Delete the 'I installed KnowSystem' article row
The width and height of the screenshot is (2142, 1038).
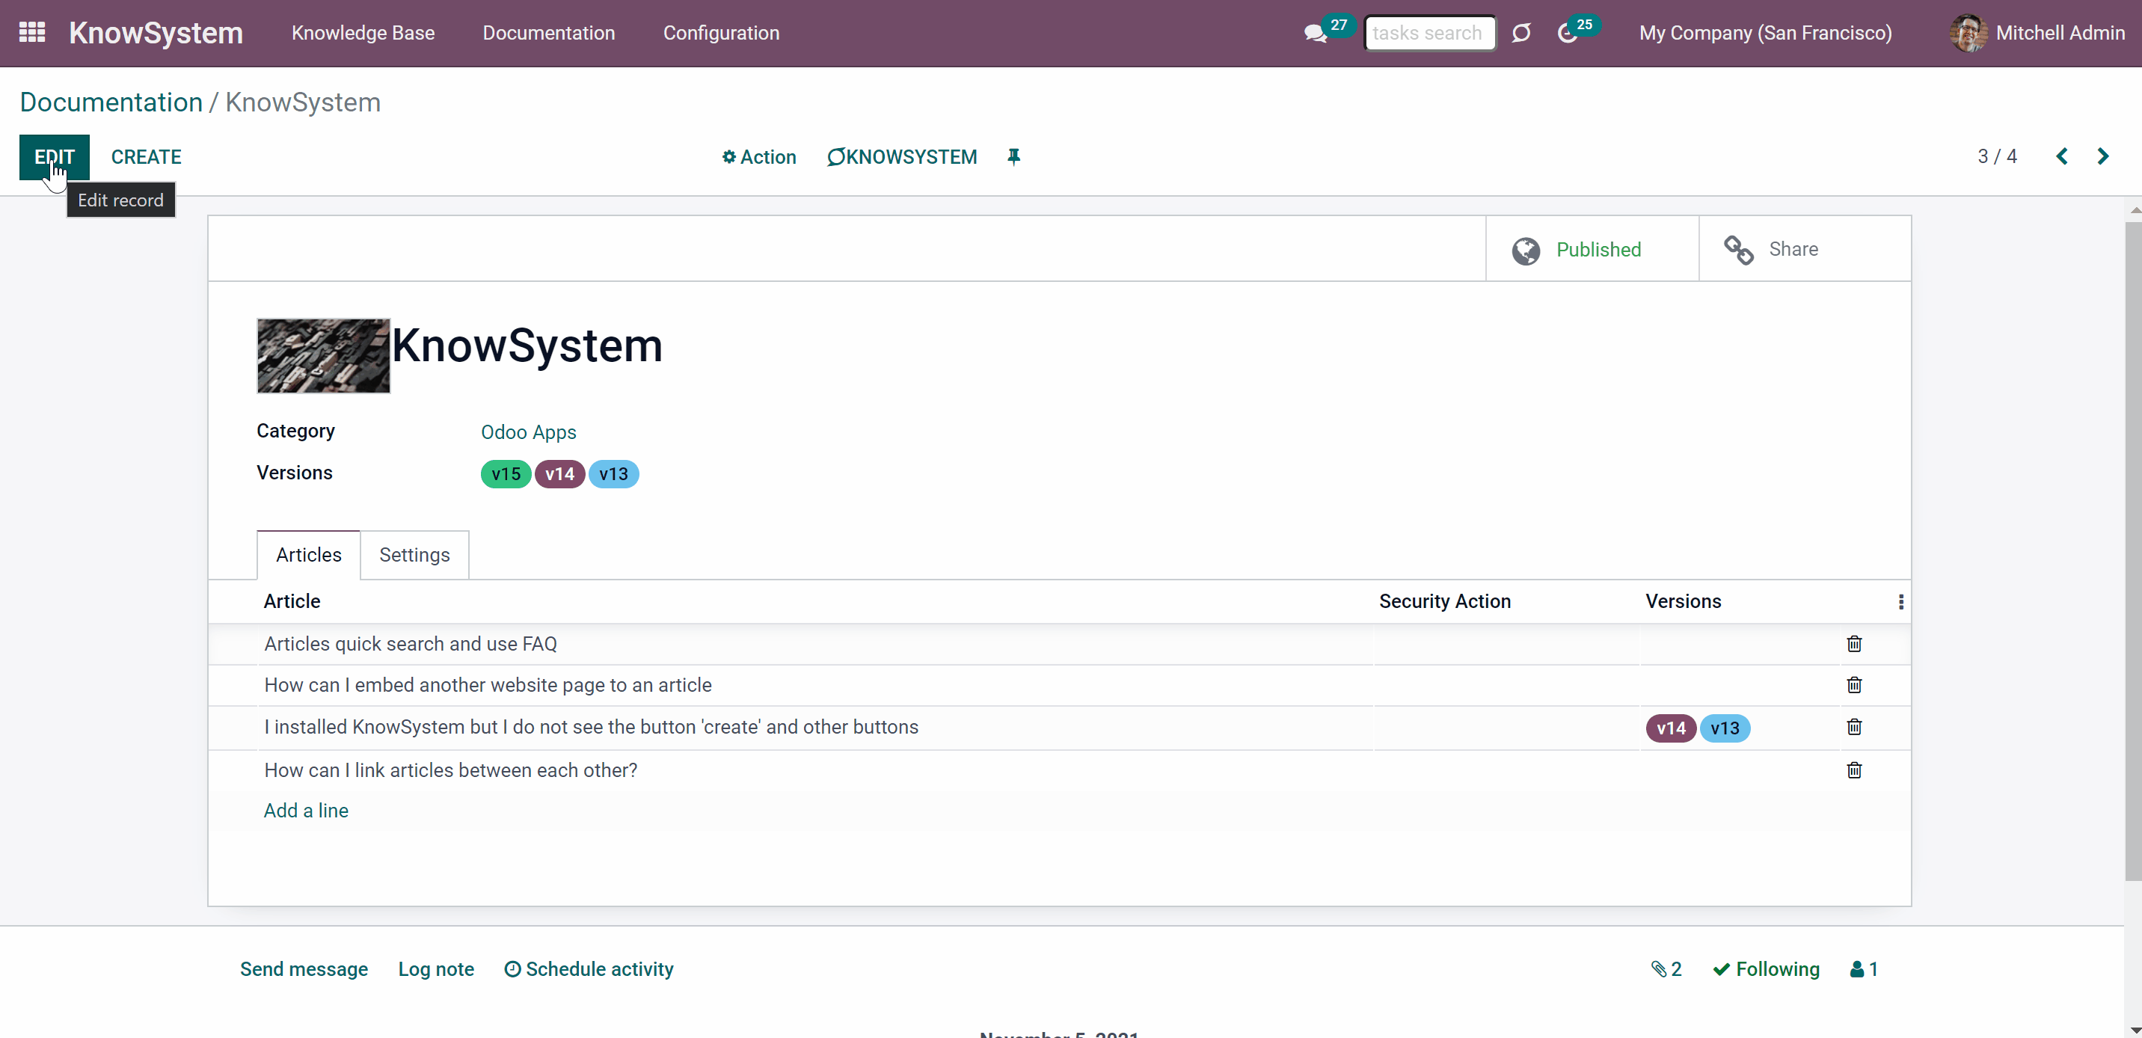pos(1853,726)
